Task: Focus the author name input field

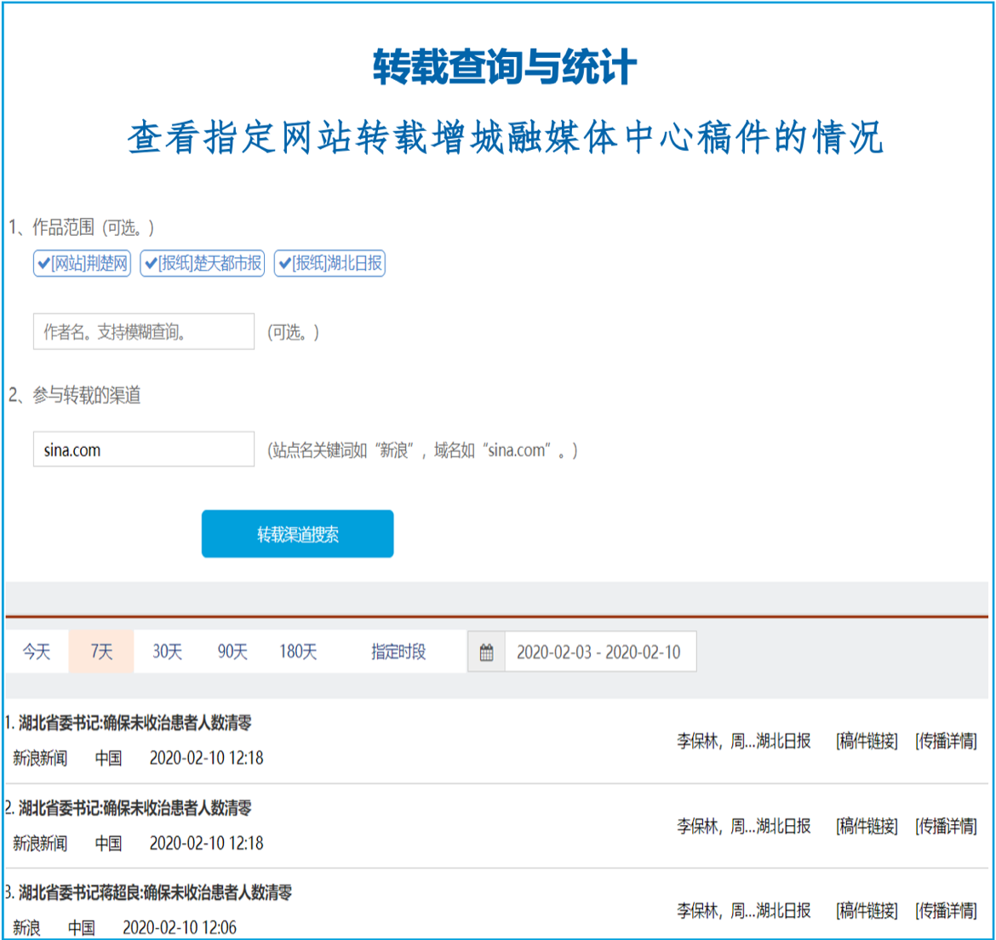Action: point(144,331)
